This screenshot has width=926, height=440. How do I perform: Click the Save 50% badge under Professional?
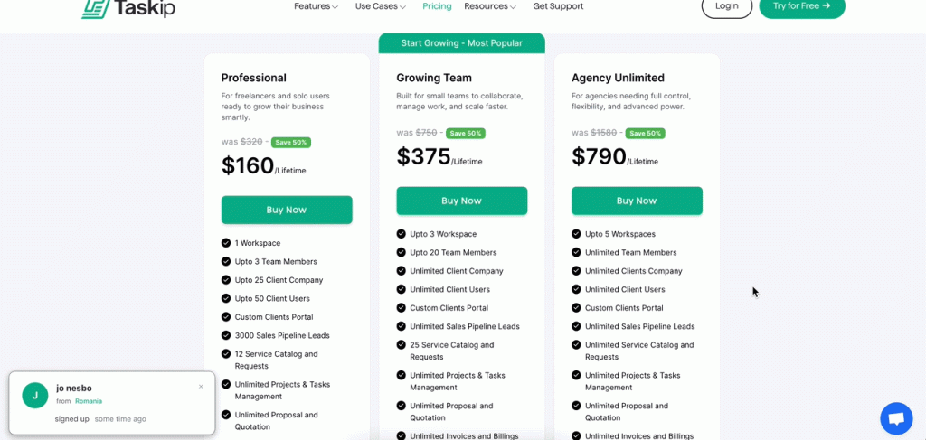[x=291, y=142]
